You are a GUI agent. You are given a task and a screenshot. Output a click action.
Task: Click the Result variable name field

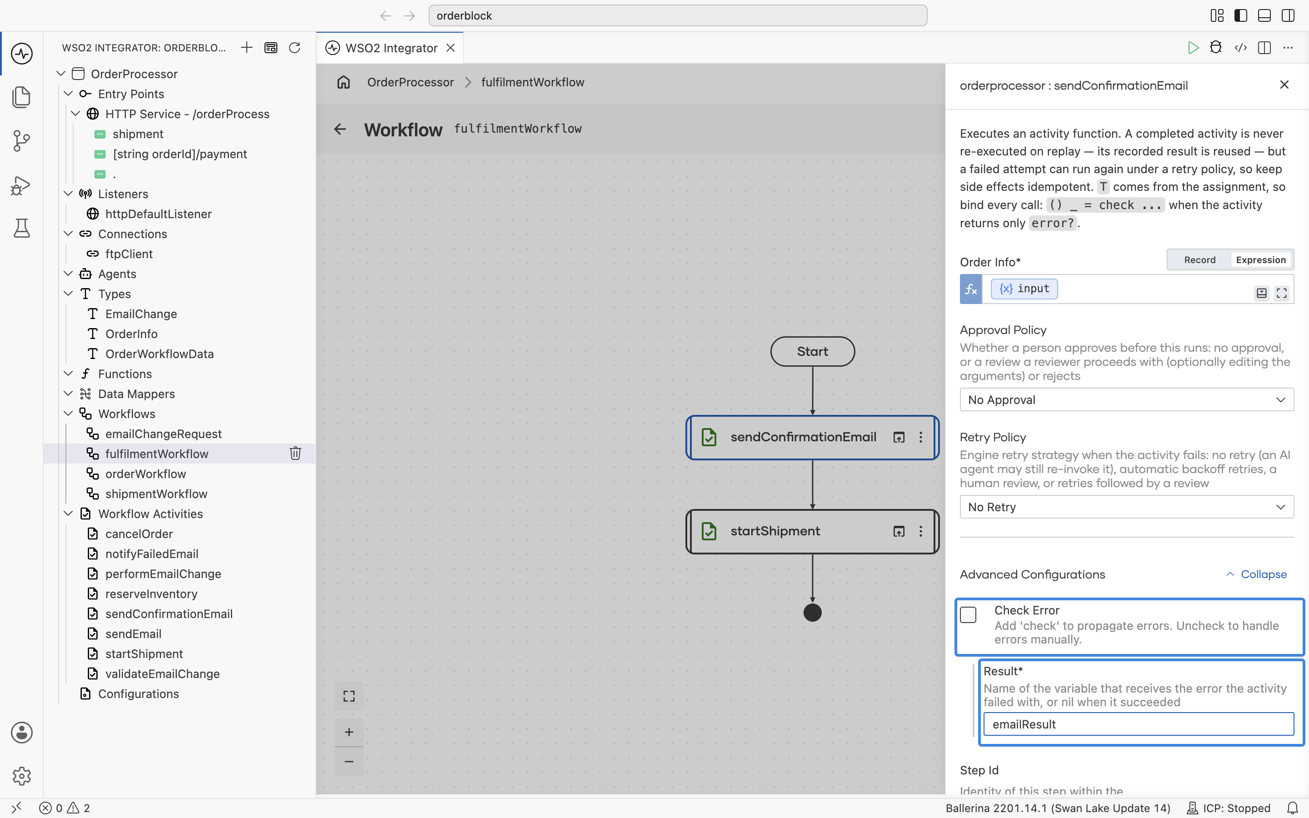(x=1139, y=724)
